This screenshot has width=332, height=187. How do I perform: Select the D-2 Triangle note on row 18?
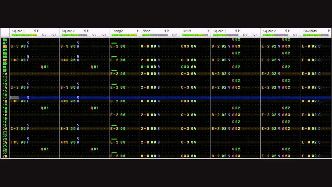pos(114,101)
